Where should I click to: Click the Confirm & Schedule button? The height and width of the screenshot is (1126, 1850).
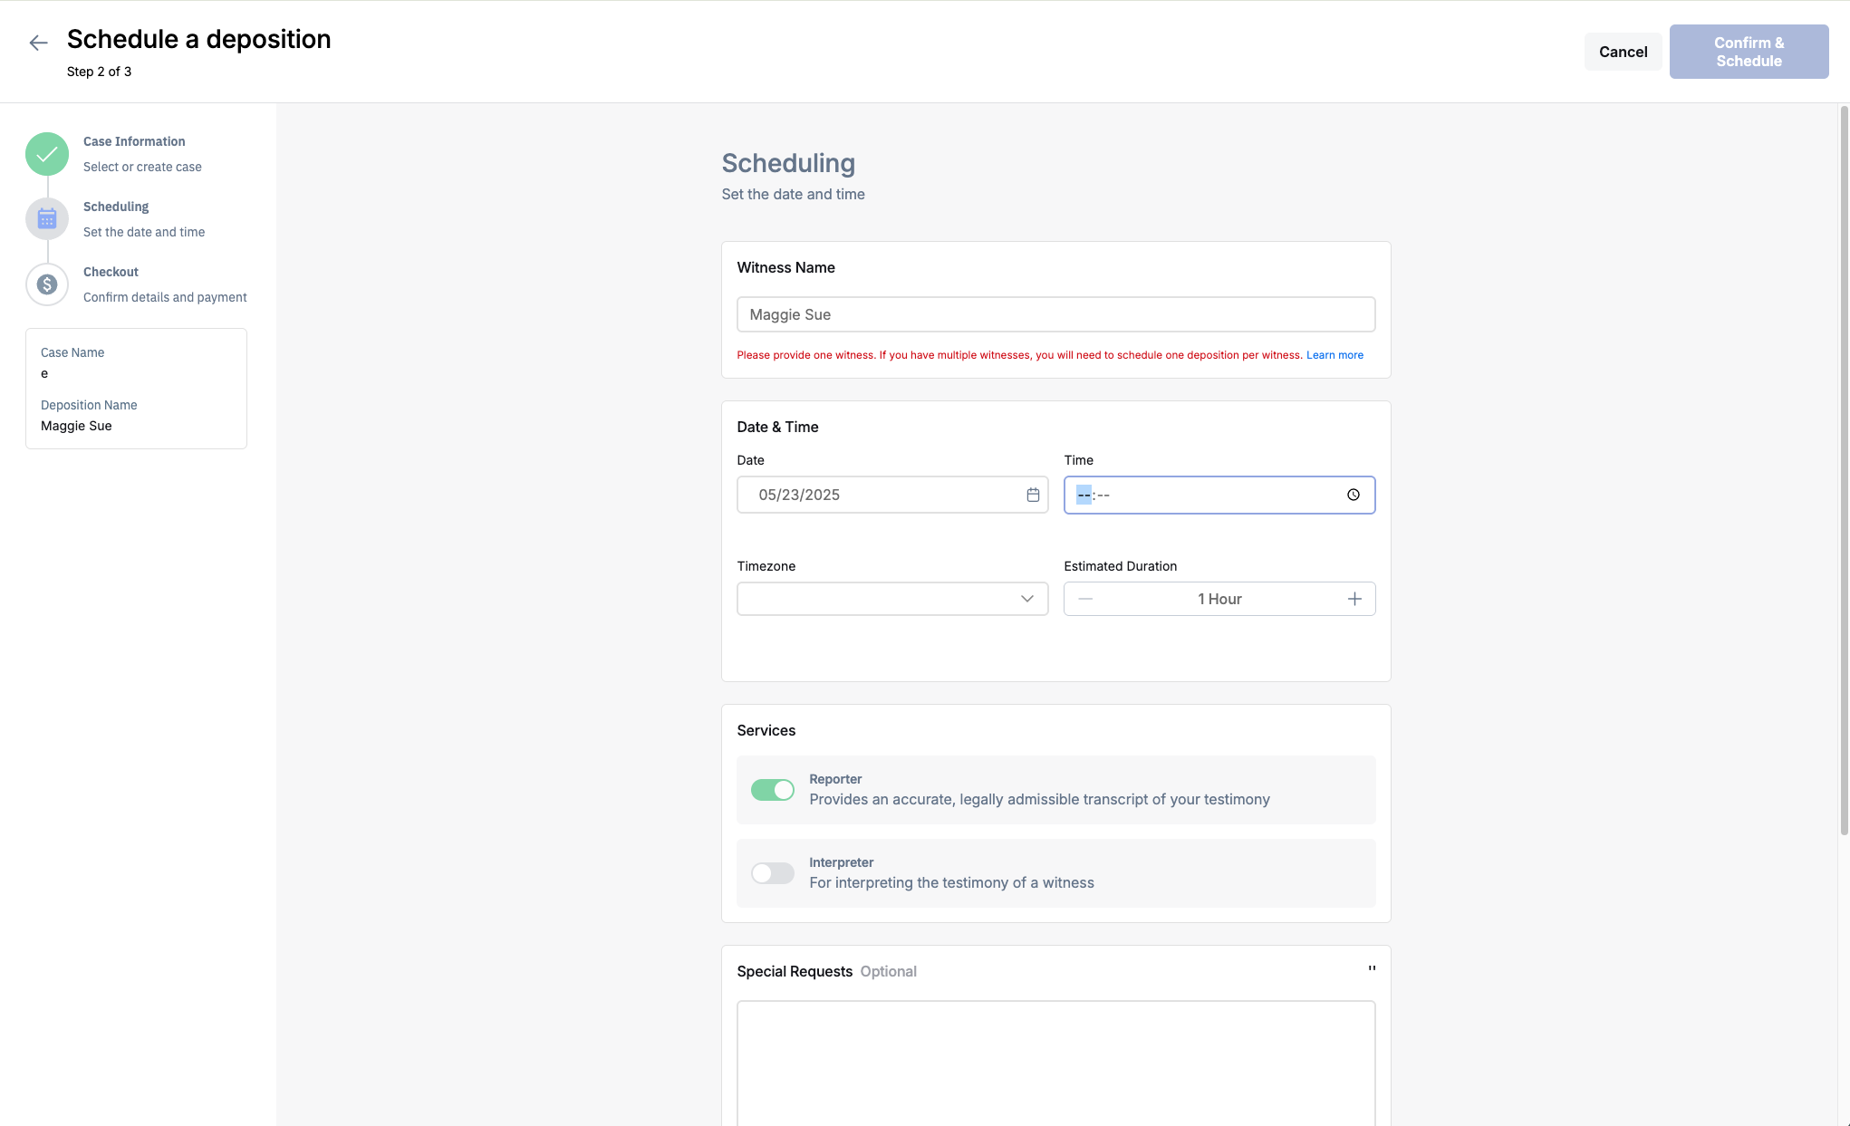click(x=1749, y=52)
